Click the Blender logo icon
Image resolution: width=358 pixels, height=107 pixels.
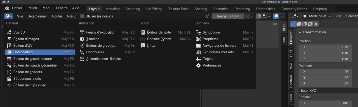(7, 8)
